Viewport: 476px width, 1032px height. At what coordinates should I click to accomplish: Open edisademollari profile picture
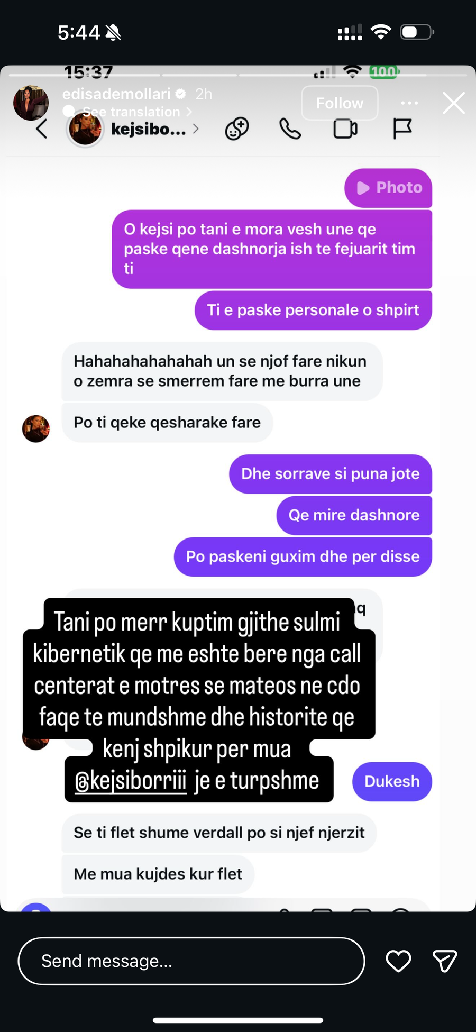click(31, 103)
